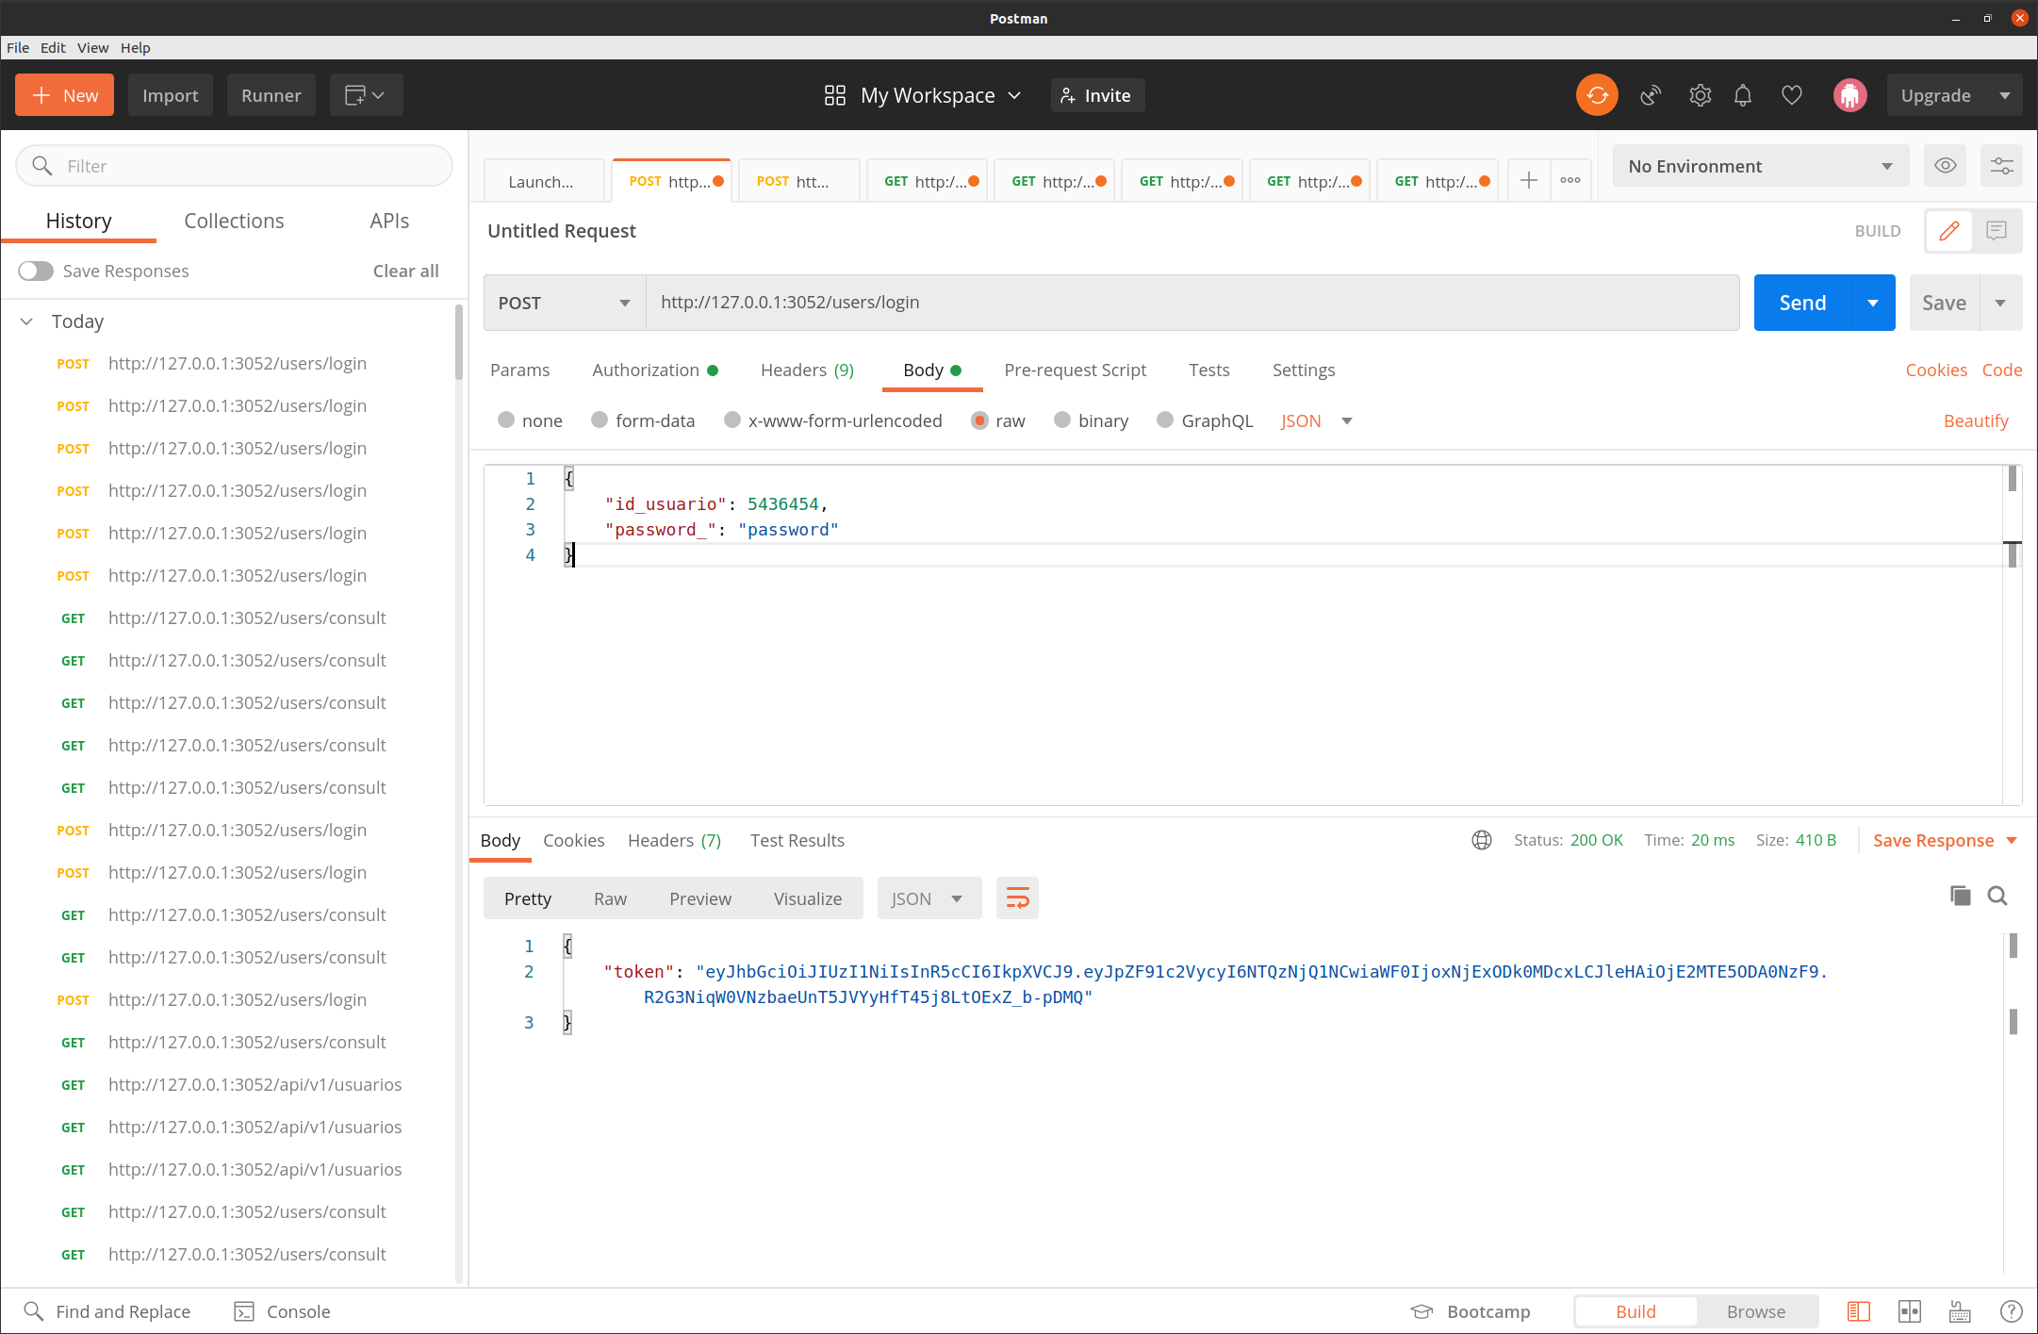Open the Cookies link
Viewport: 2038px width, 1334px height.
click(1936, 370)
